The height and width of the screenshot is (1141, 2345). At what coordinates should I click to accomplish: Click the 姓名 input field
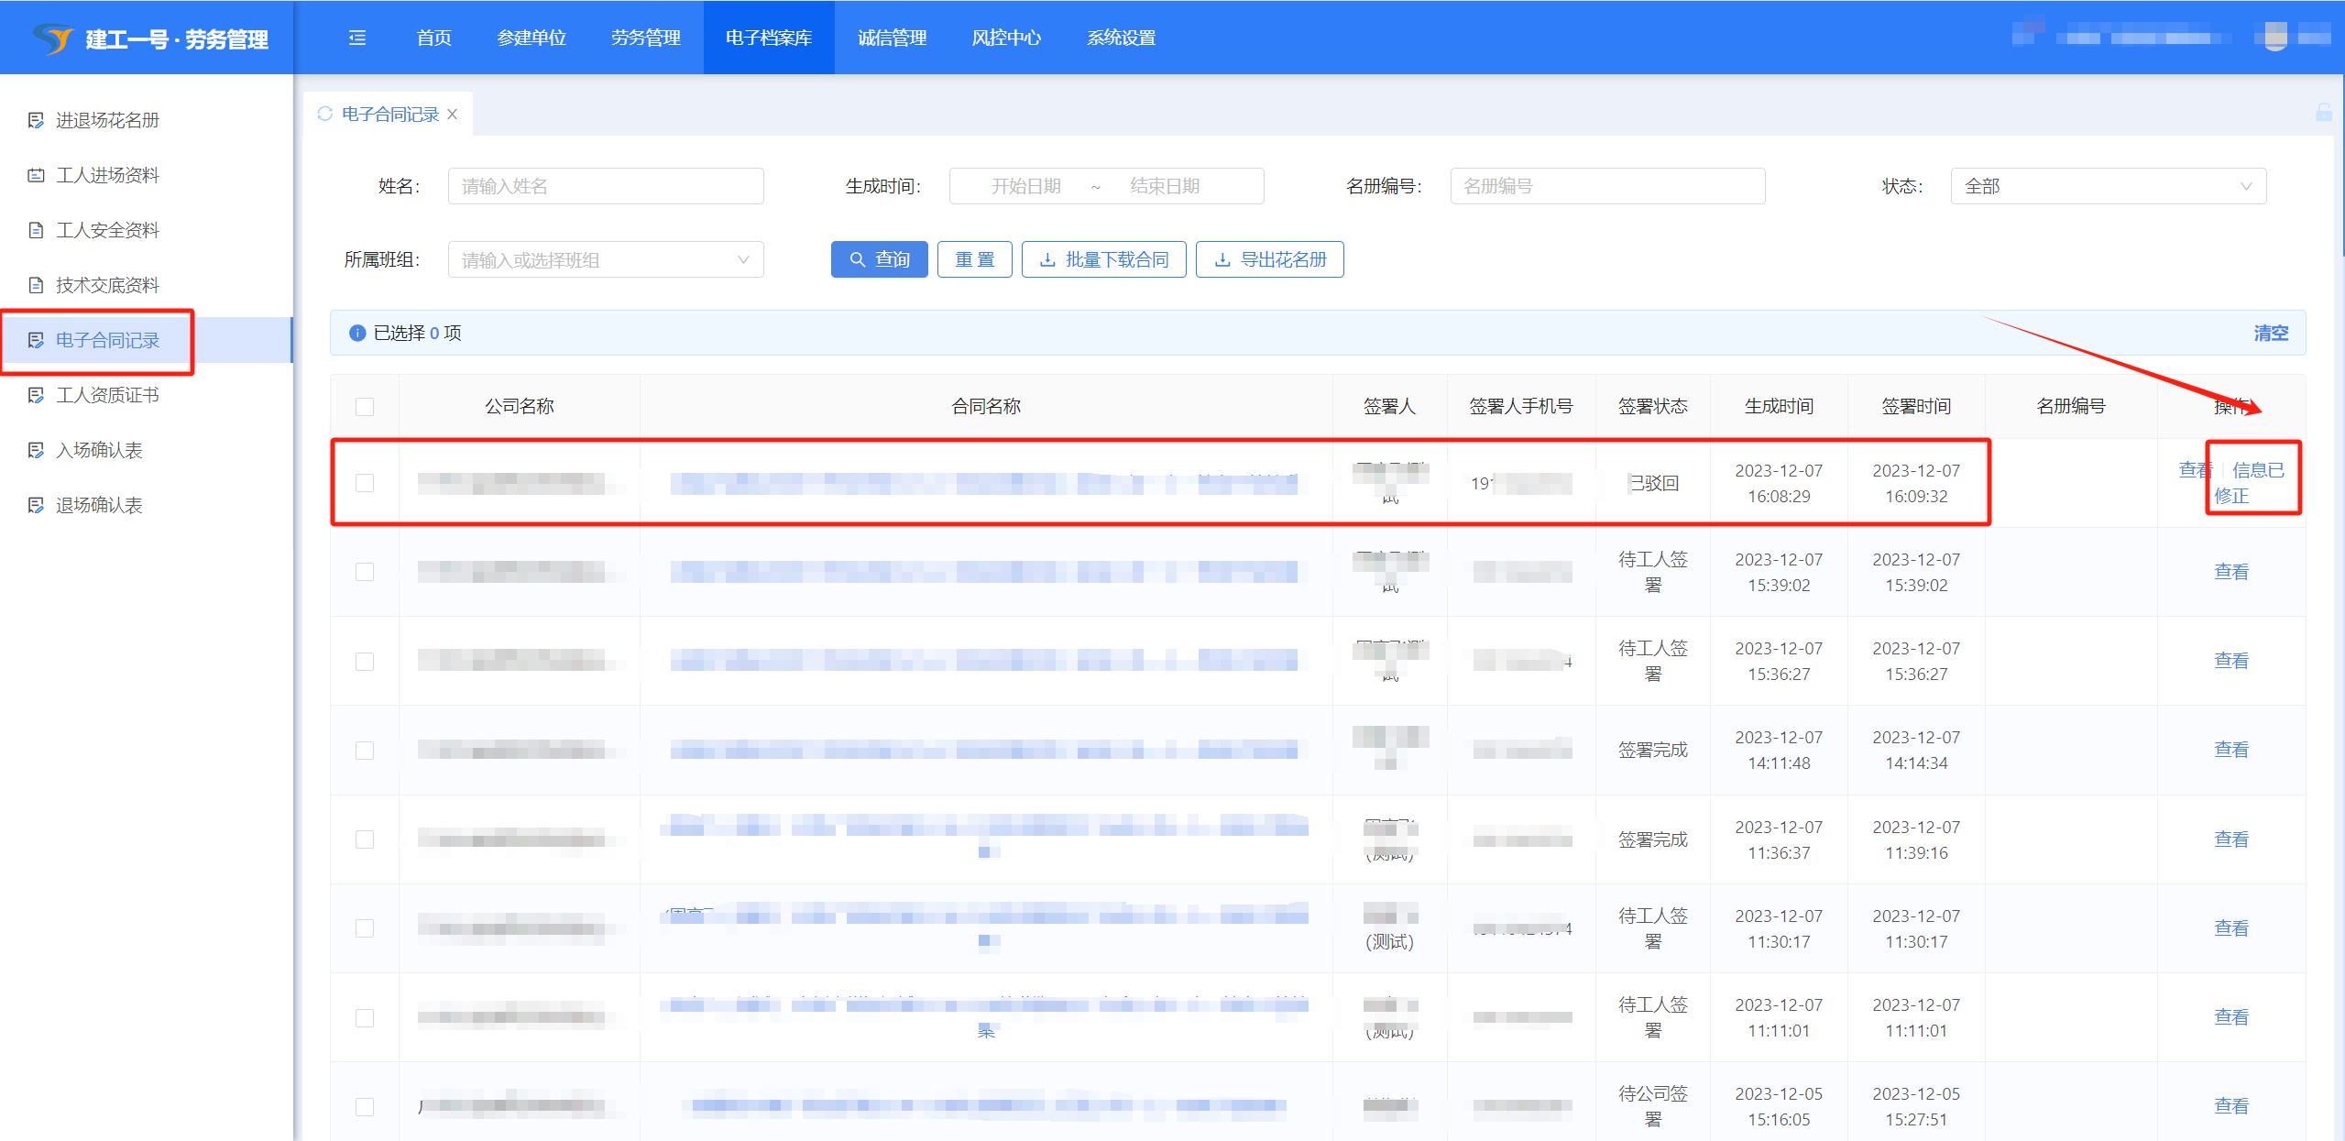[x=605, y=186]
